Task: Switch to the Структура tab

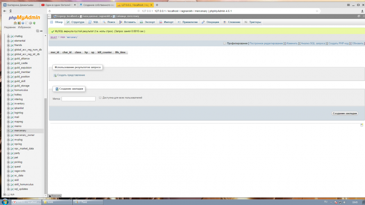Action: tap(75, 22)
